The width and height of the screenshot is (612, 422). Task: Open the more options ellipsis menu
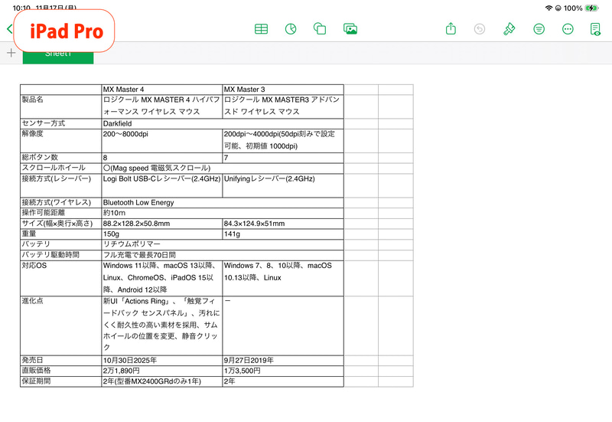[x=568, y=29]
